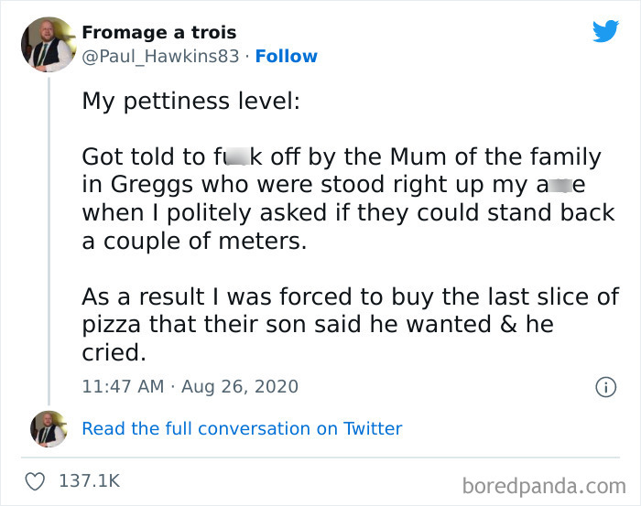The height and width of the screenshot is (506, 641).
Task: Read the full conversation on Twitter
Action: pyautogui.click(x=242, y=428)
